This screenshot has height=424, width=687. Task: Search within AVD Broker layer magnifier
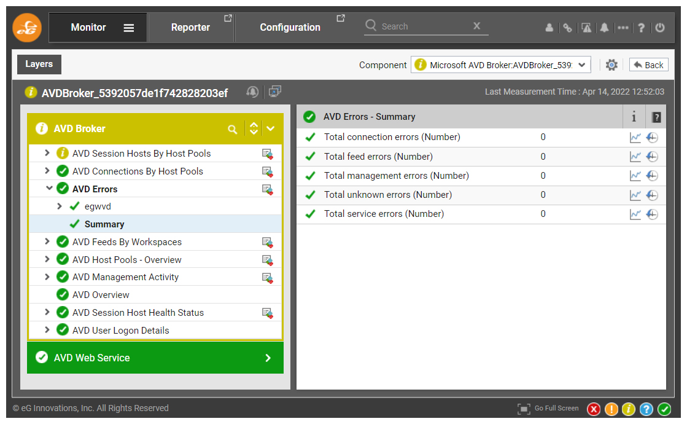coord(233,129)
